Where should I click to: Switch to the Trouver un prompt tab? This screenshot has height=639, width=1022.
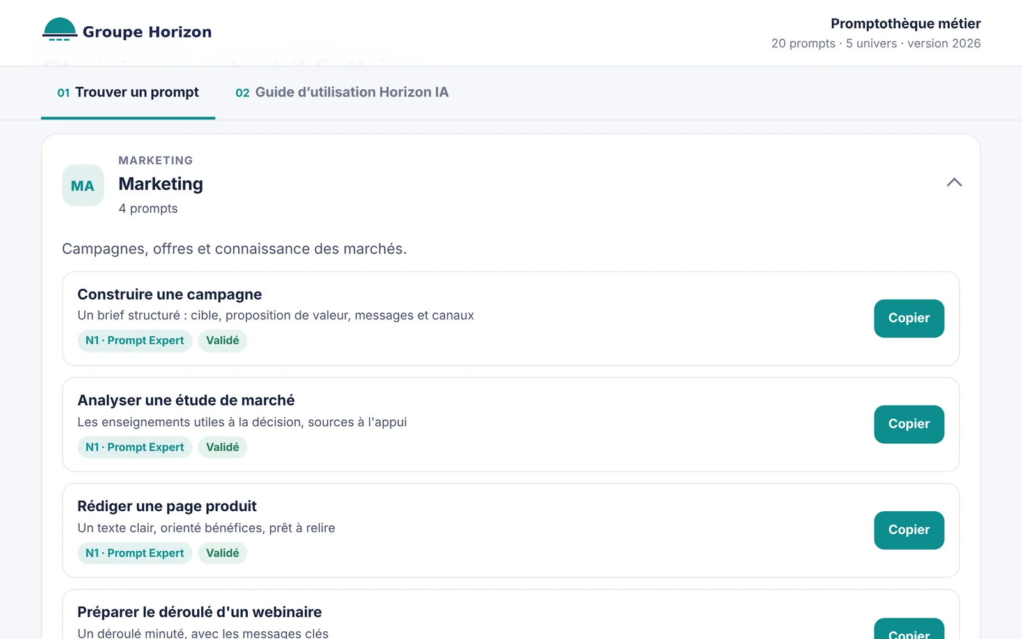[x=128, y=92]
